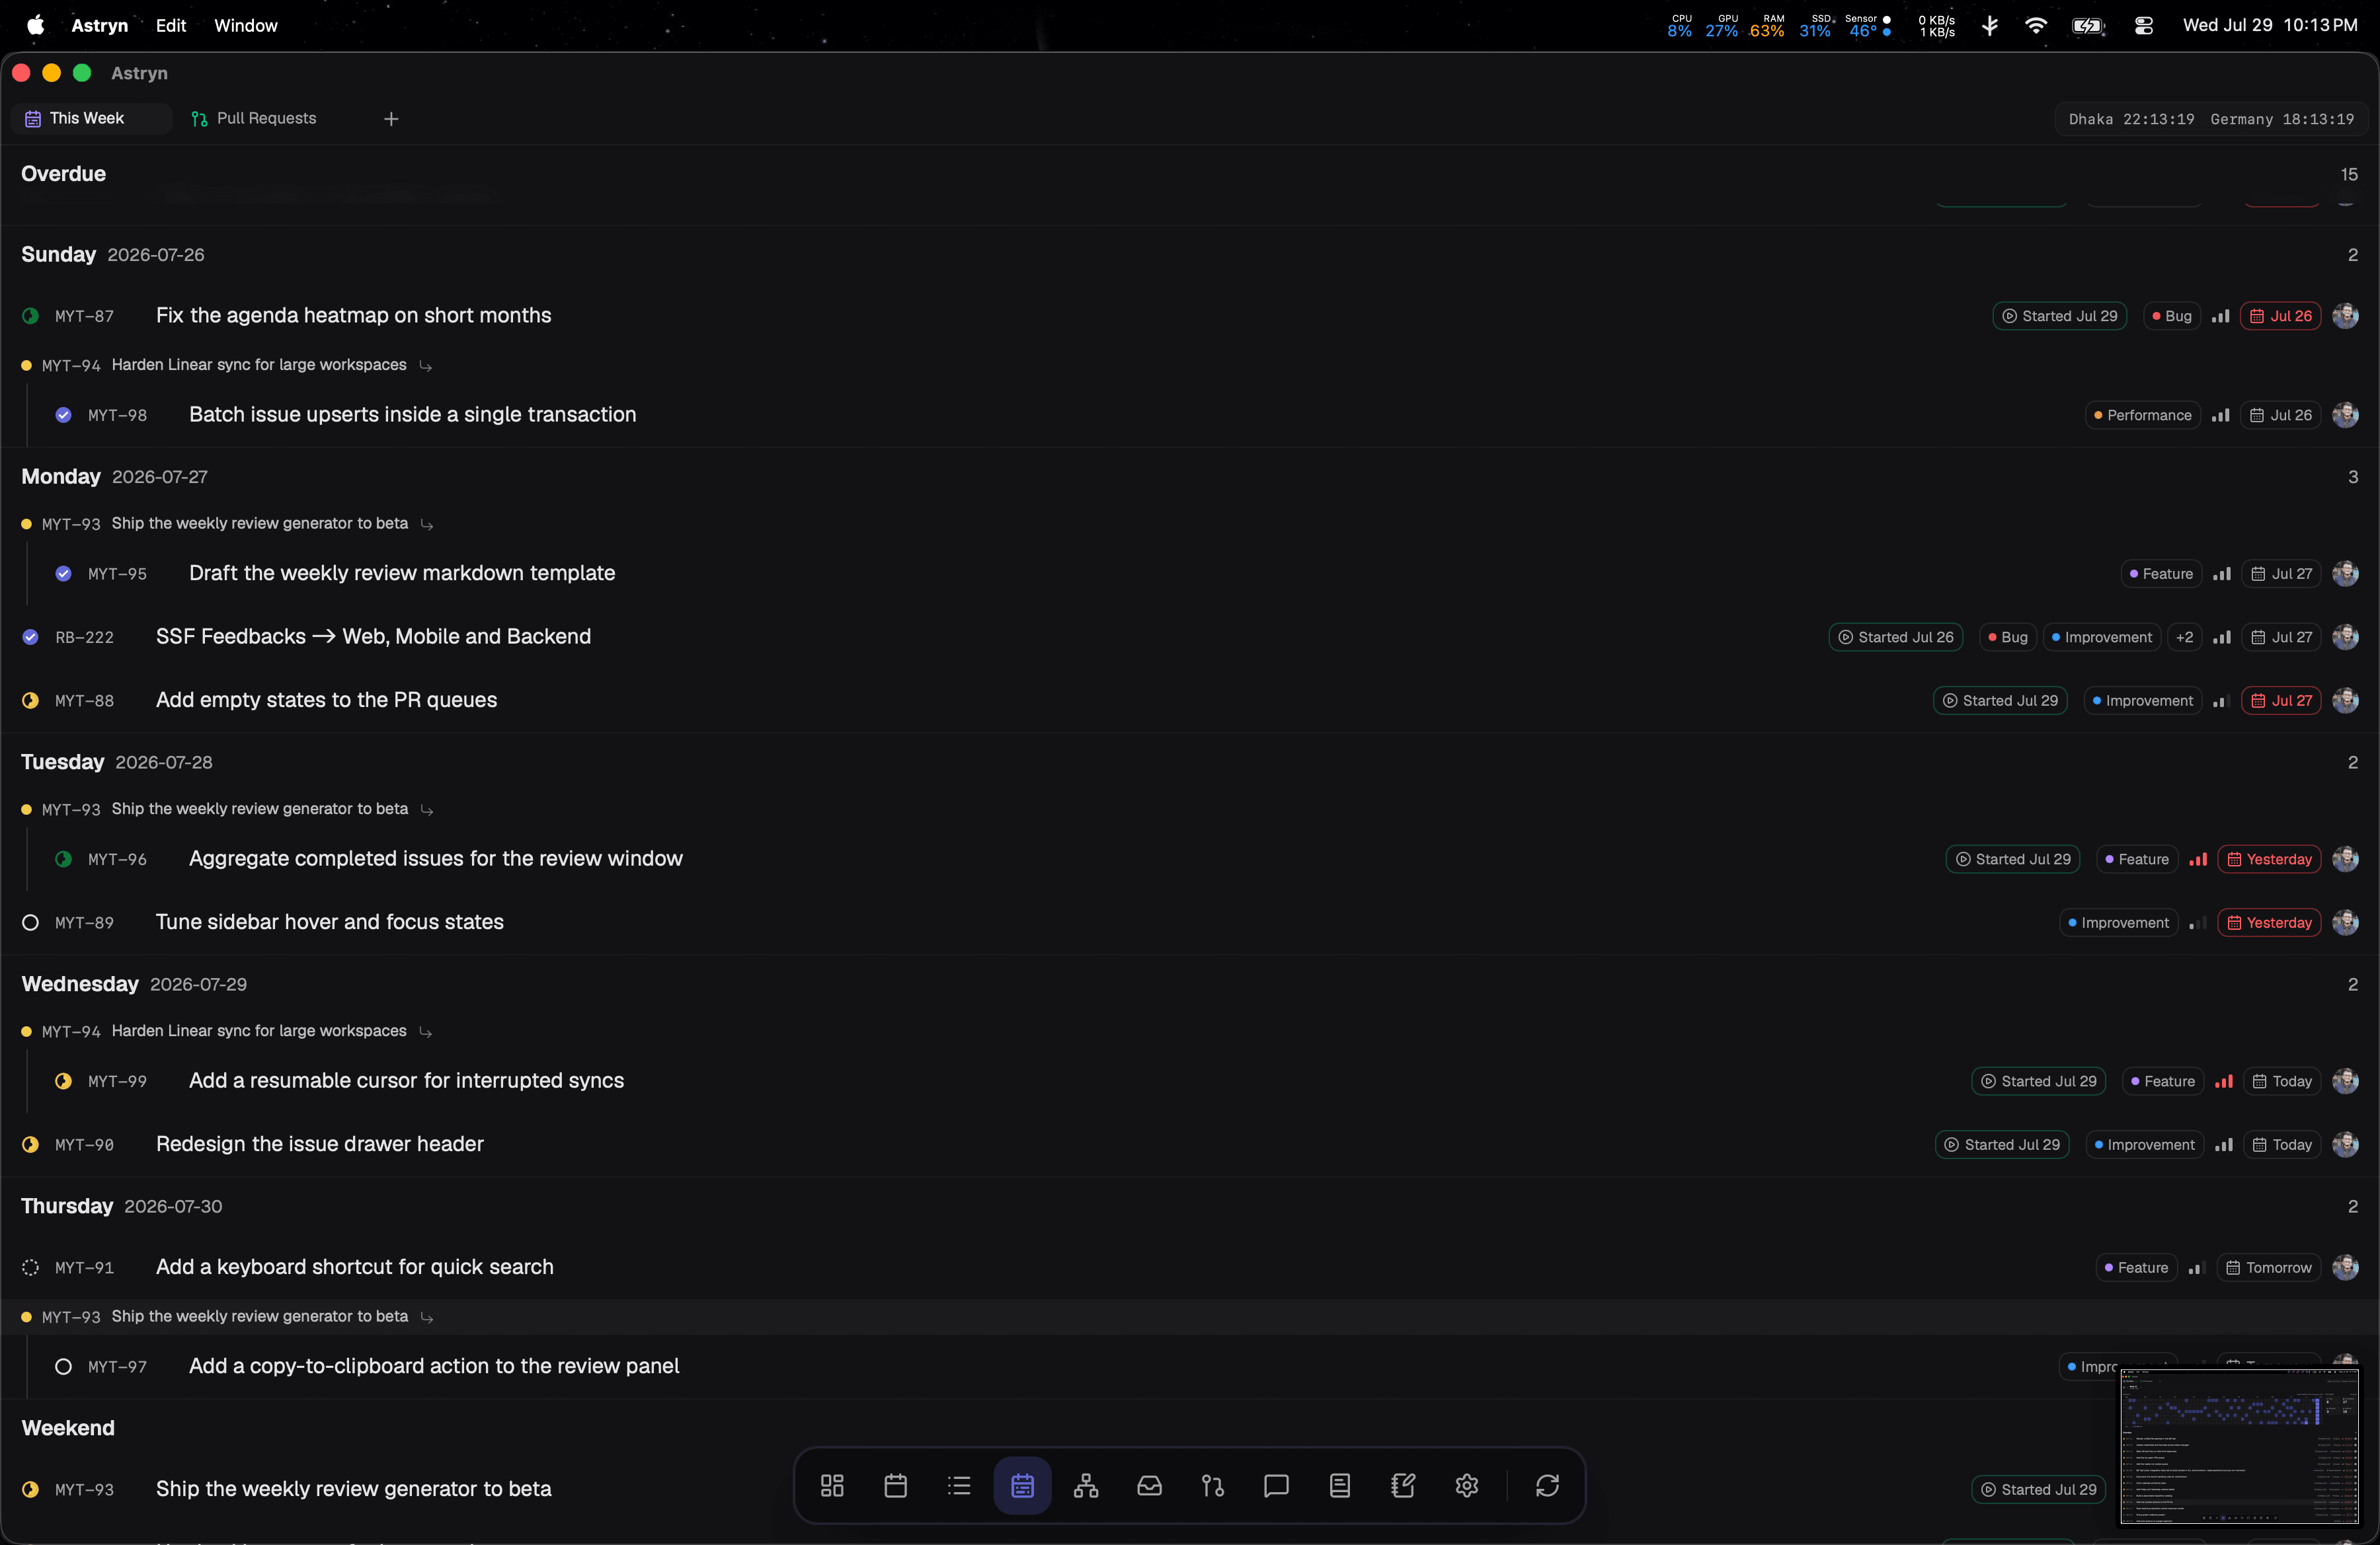
Task: Open Today due date picker on MYT-90
Action: pyautogui.click(x=2282, y=1145)
